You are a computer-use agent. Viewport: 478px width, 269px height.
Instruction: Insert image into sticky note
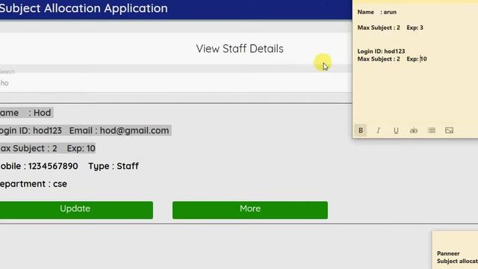tap(449, 131)
